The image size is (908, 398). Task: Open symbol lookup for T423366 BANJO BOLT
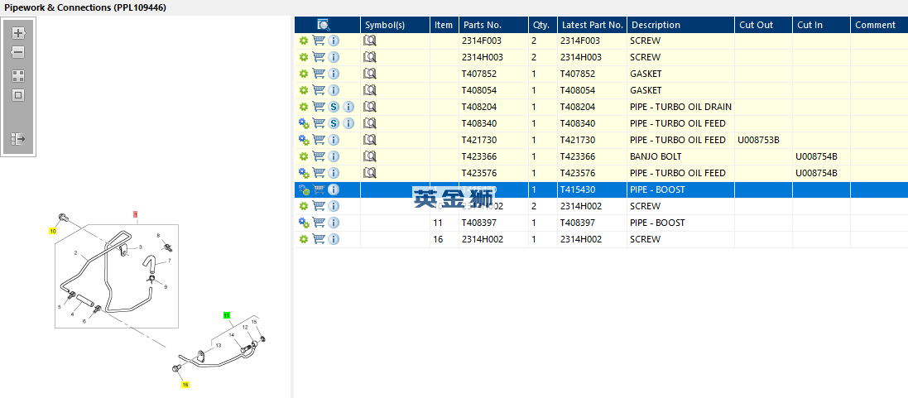(x=369, y=156)
